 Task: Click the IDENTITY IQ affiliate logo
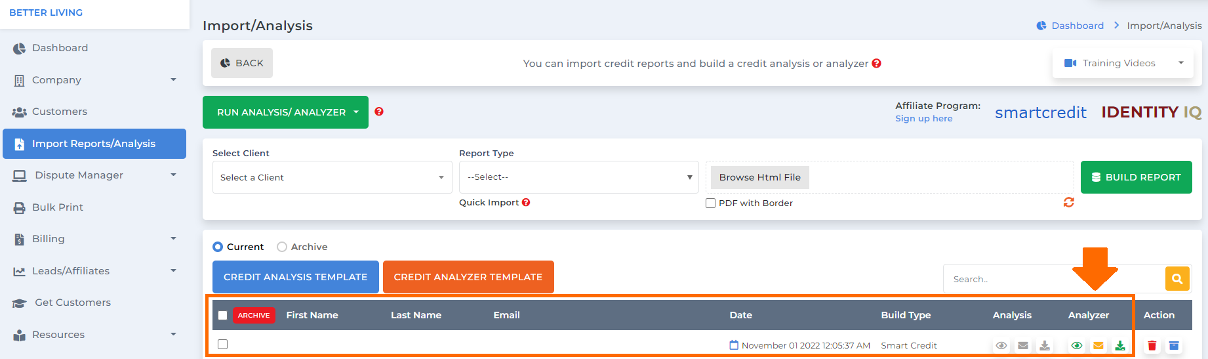[1152, 112]
